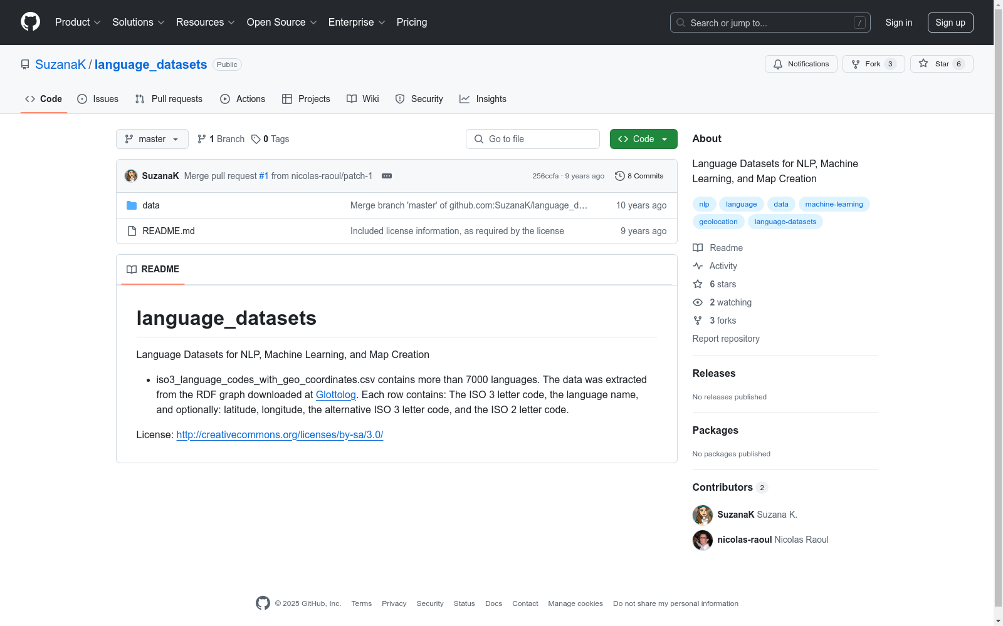1003x626 pixels.
Task: Click the repository icon beside SuzanaK
Action: [x=25, y=64]
